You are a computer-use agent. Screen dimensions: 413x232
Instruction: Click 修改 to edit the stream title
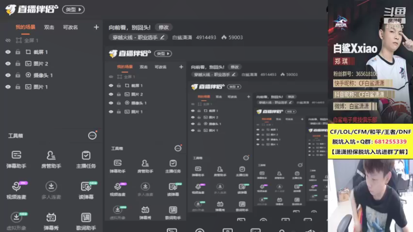point(164,27)
